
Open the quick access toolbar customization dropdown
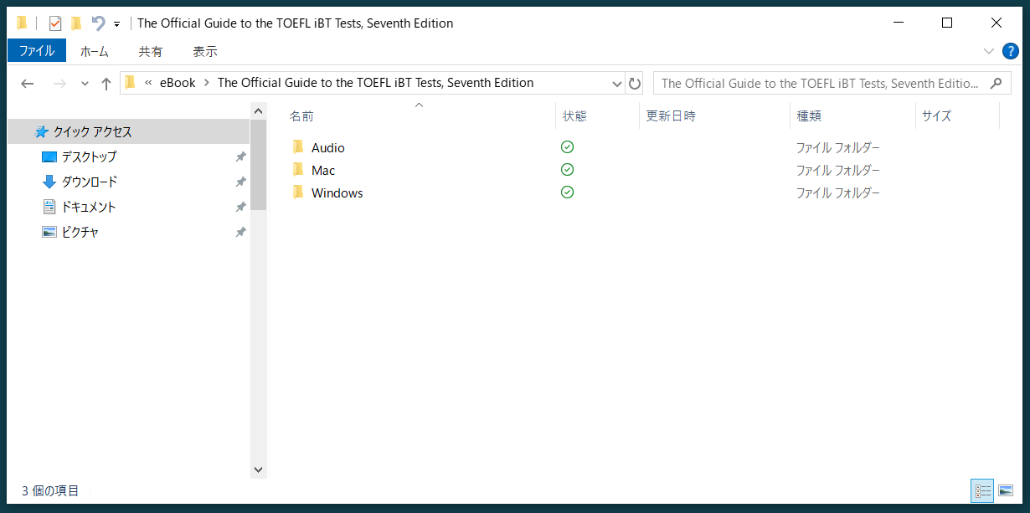point(116,23)
